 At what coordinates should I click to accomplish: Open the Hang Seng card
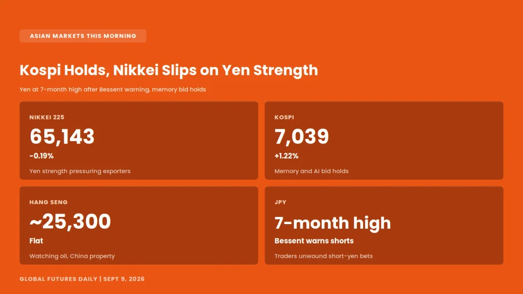[x=139, y=225]
